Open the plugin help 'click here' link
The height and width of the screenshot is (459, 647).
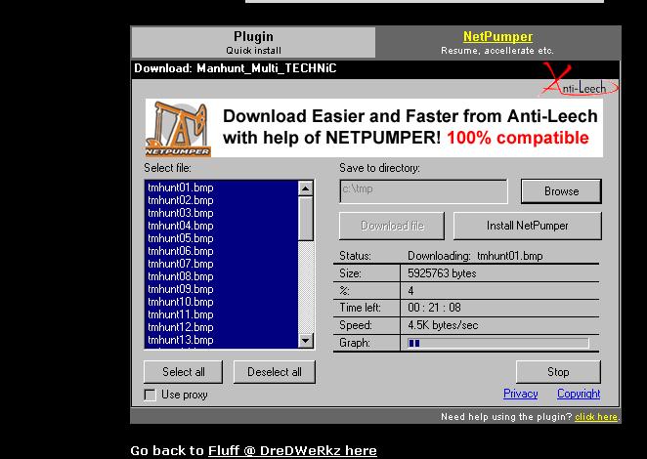pyautogui.click(x=596, y=417)
